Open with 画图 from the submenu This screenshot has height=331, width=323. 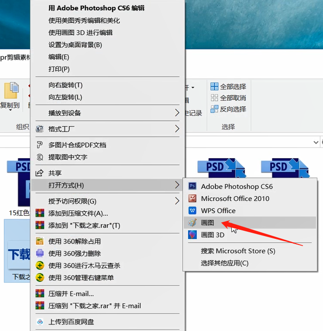(250, 223)
